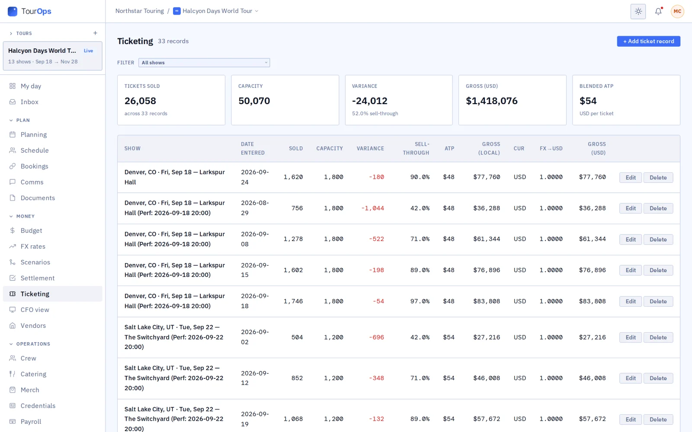Open the Settlement page
This screenshot has height=432, width=692.
[x=53, y=278]
